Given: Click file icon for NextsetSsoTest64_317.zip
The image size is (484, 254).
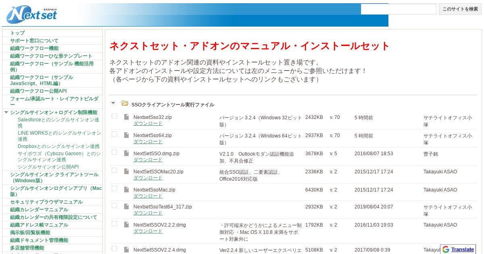Looking at the screenshot, I should point(127,206).
